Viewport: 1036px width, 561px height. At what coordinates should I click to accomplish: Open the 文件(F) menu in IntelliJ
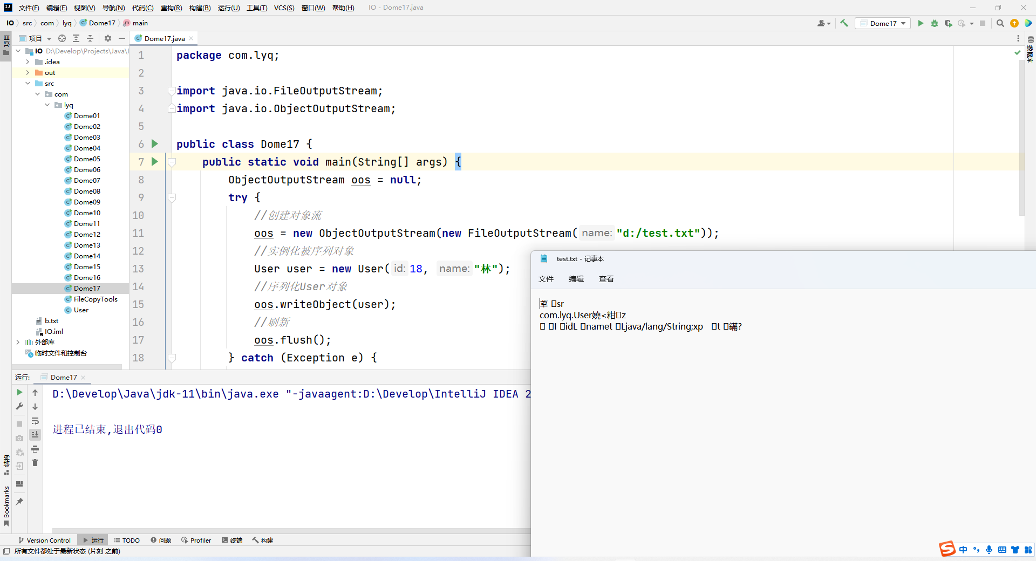[29, 8]
